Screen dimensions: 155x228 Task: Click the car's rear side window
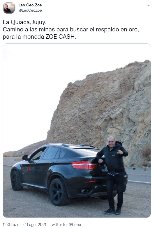[x=50, y=153]
